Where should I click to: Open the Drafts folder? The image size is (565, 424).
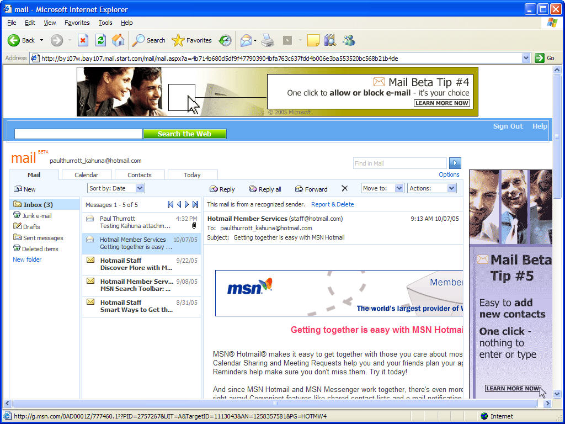(26, 226)
